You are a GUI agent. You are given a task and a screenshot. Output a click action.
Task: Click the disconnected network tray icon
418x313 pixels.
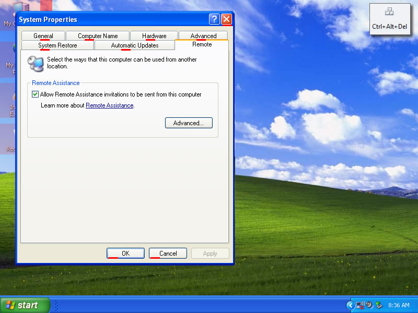pyautogui.click(x=360, y=305)
